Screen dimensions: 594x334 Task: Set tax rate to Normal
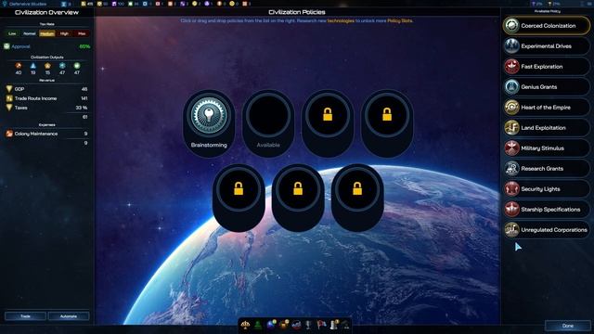click(x=30, y=33)
